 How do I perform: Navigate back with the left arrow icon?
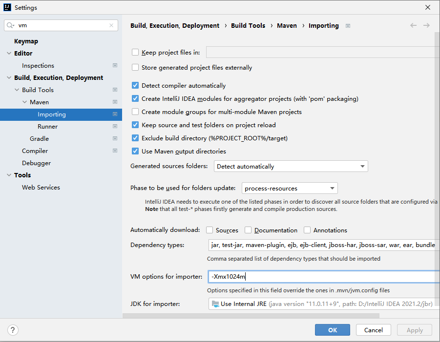413,25
